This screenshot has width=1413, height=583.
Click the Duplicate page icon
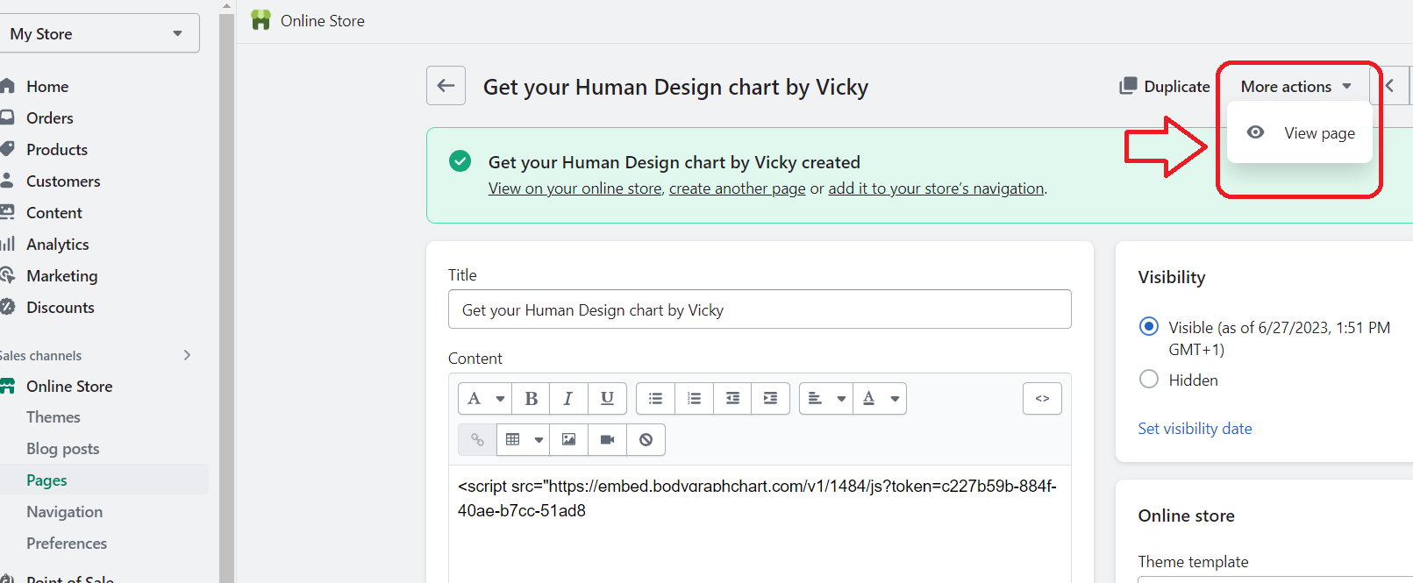coord(1128,86)
